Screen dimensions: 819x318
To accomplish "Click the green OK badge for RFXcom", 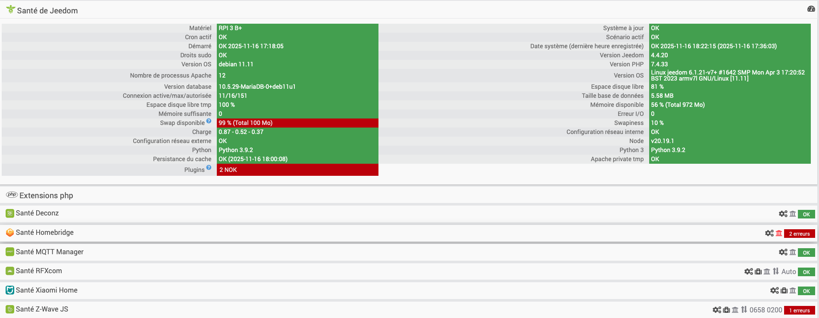I will pyautogui.click(x=806, y=272).
